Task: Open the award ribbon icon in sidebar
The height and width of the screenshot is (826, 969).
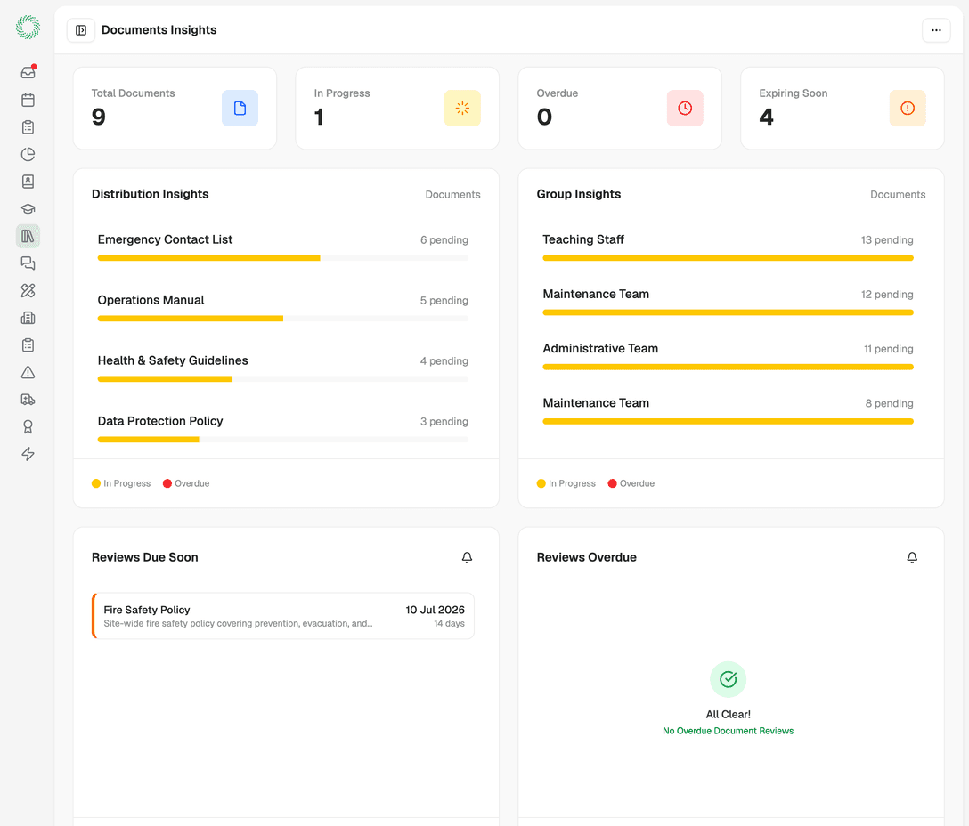Action: (x=28, y=426)
